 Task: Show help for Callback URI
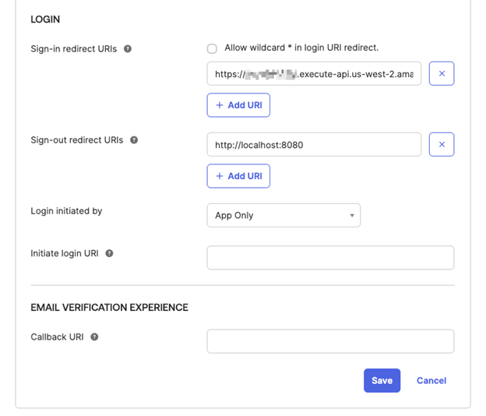94,337
